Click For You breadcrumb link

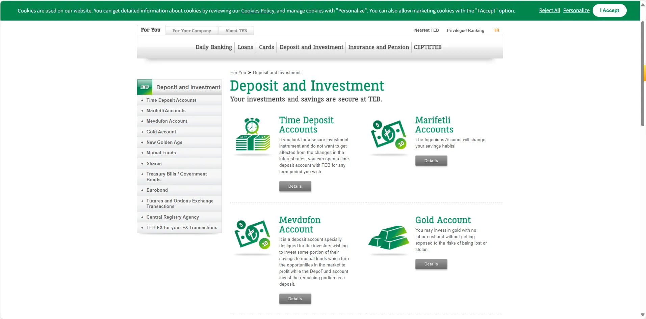(x=238, y=72)
